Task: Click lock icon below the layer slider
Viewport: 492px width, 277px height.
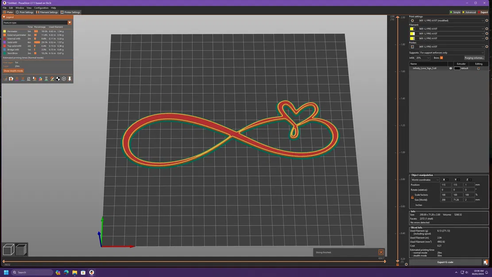Action: (x=398, y=265)
